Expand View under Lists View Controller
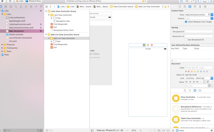Screen dimensions: 214x132 51,18
